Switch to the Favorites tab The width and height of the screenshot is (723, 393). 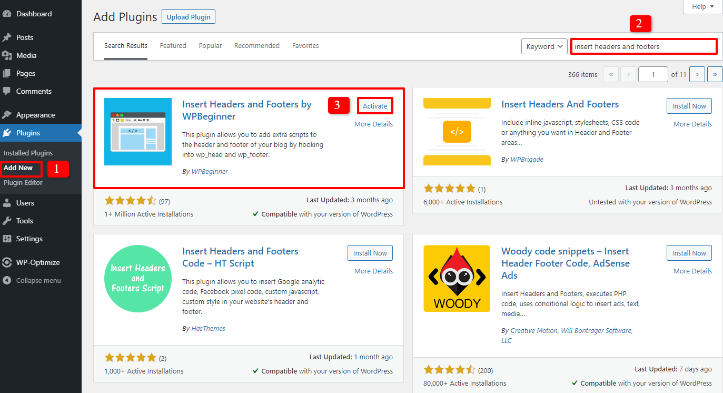click(305, 46)
